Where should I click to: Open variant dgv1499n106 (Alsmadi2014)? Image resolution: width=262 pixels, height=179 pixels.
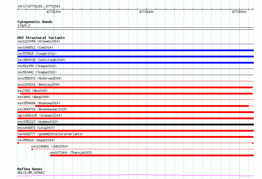[x=40, y=115]
